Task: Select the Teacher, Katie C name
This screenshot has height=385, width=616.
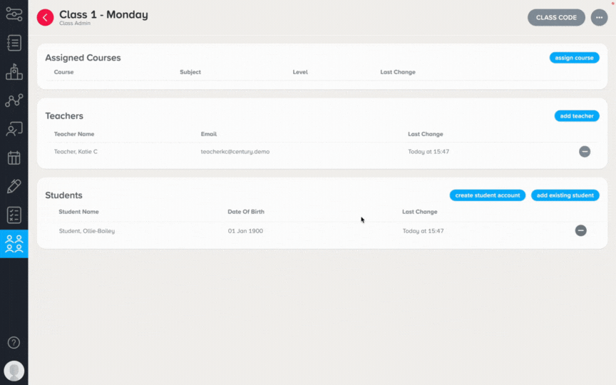Action: point(76,151)
